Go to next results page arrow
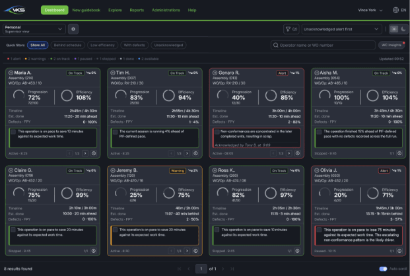 pyautogui.click(x=223, y=269)
